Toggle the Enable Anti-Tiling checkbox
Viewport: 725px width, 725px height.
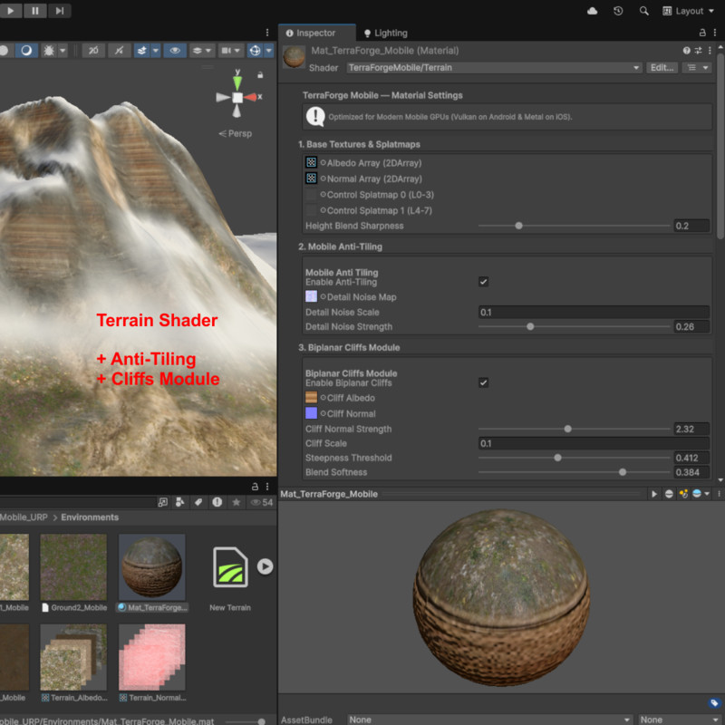(x=483, y=282)
